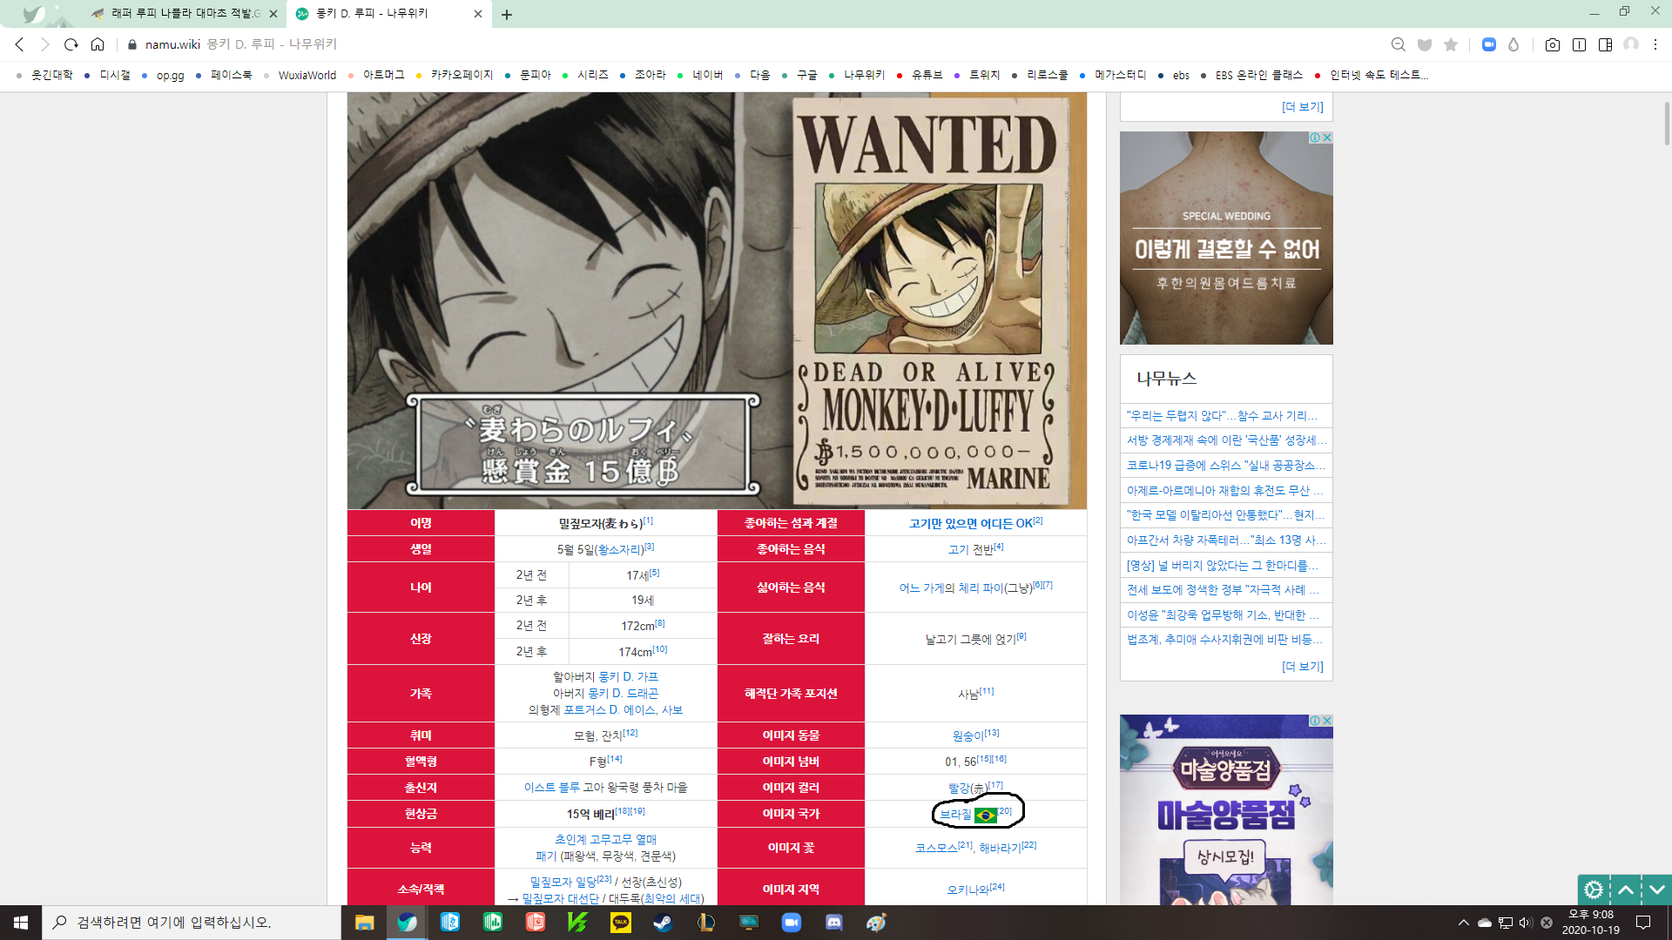The image size is (1672, 940).
Task: Open the 포트거스 D. 에이스 link
Action: tap(609, 710)
